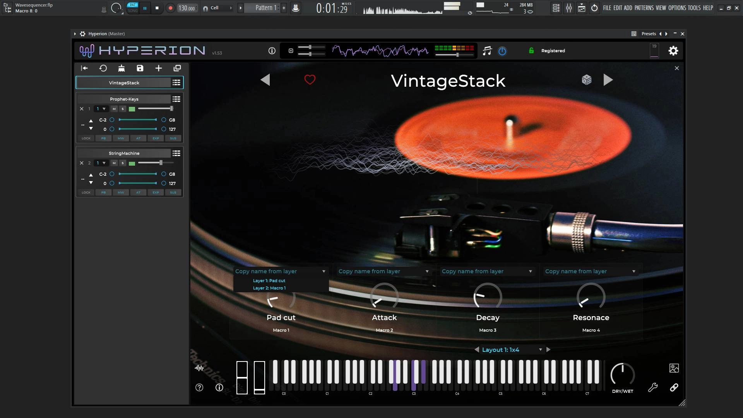Click the music notes icon in header

[x=487, y=51]
